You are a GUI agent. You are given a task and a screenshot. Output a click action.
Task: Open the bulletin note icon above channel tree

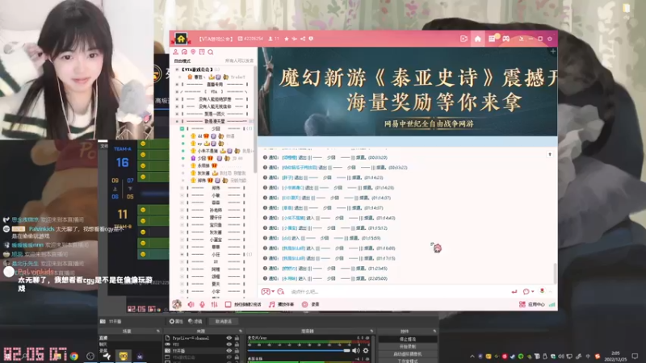(202, 52)
